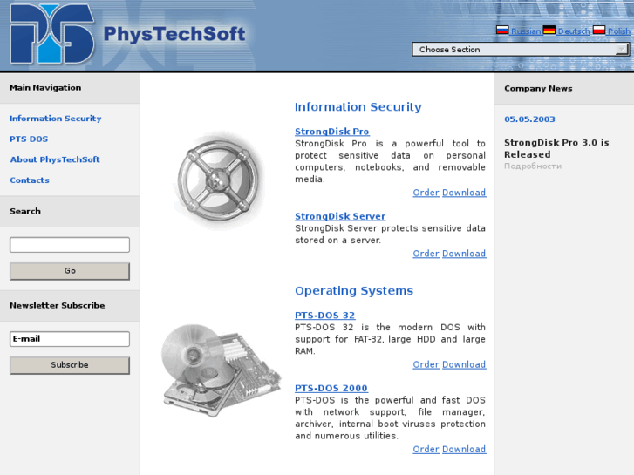
Task: Click the Choose Section dropdown arrow
Action: tap(622, 50)
